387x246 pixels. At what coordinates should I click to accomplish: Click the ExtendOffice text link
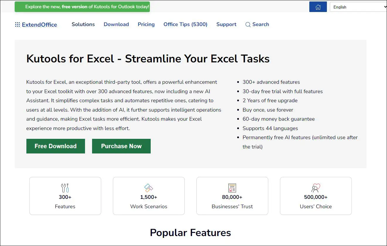point(39,25)
